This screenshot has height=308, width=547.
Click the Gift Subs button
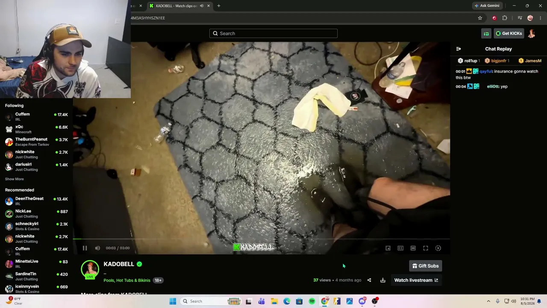tap(426, 266)
